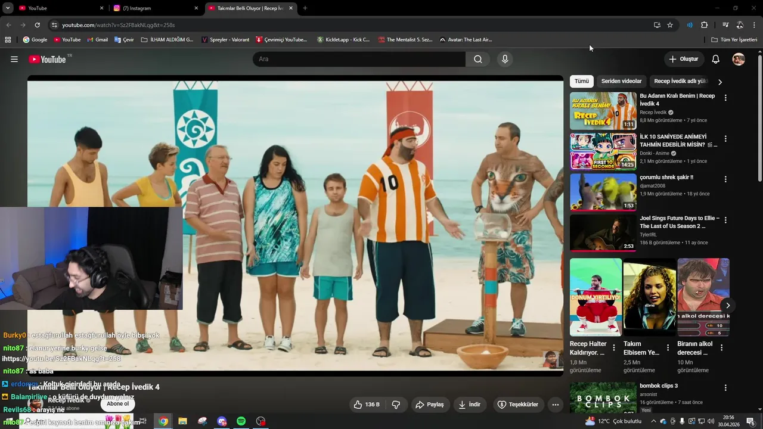Click the address bar URL
763x429 pixels.
coord(119,25)
